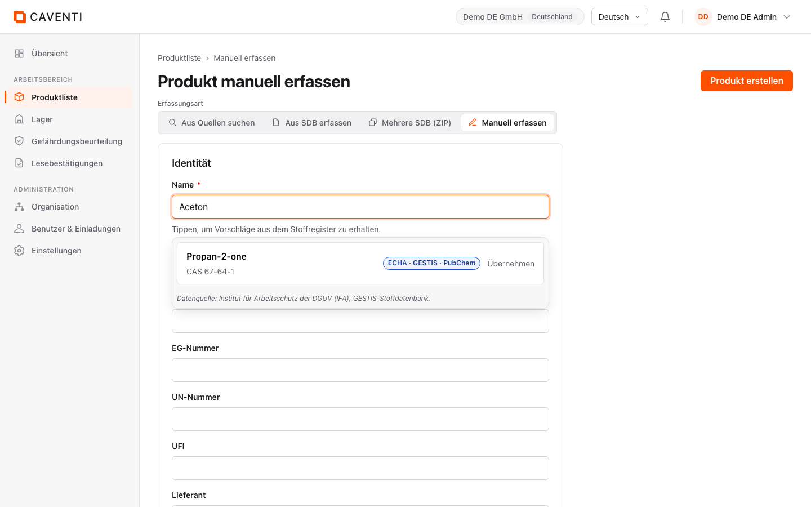Open Benutzer & Einladungen in sidebar

point(70,229)
